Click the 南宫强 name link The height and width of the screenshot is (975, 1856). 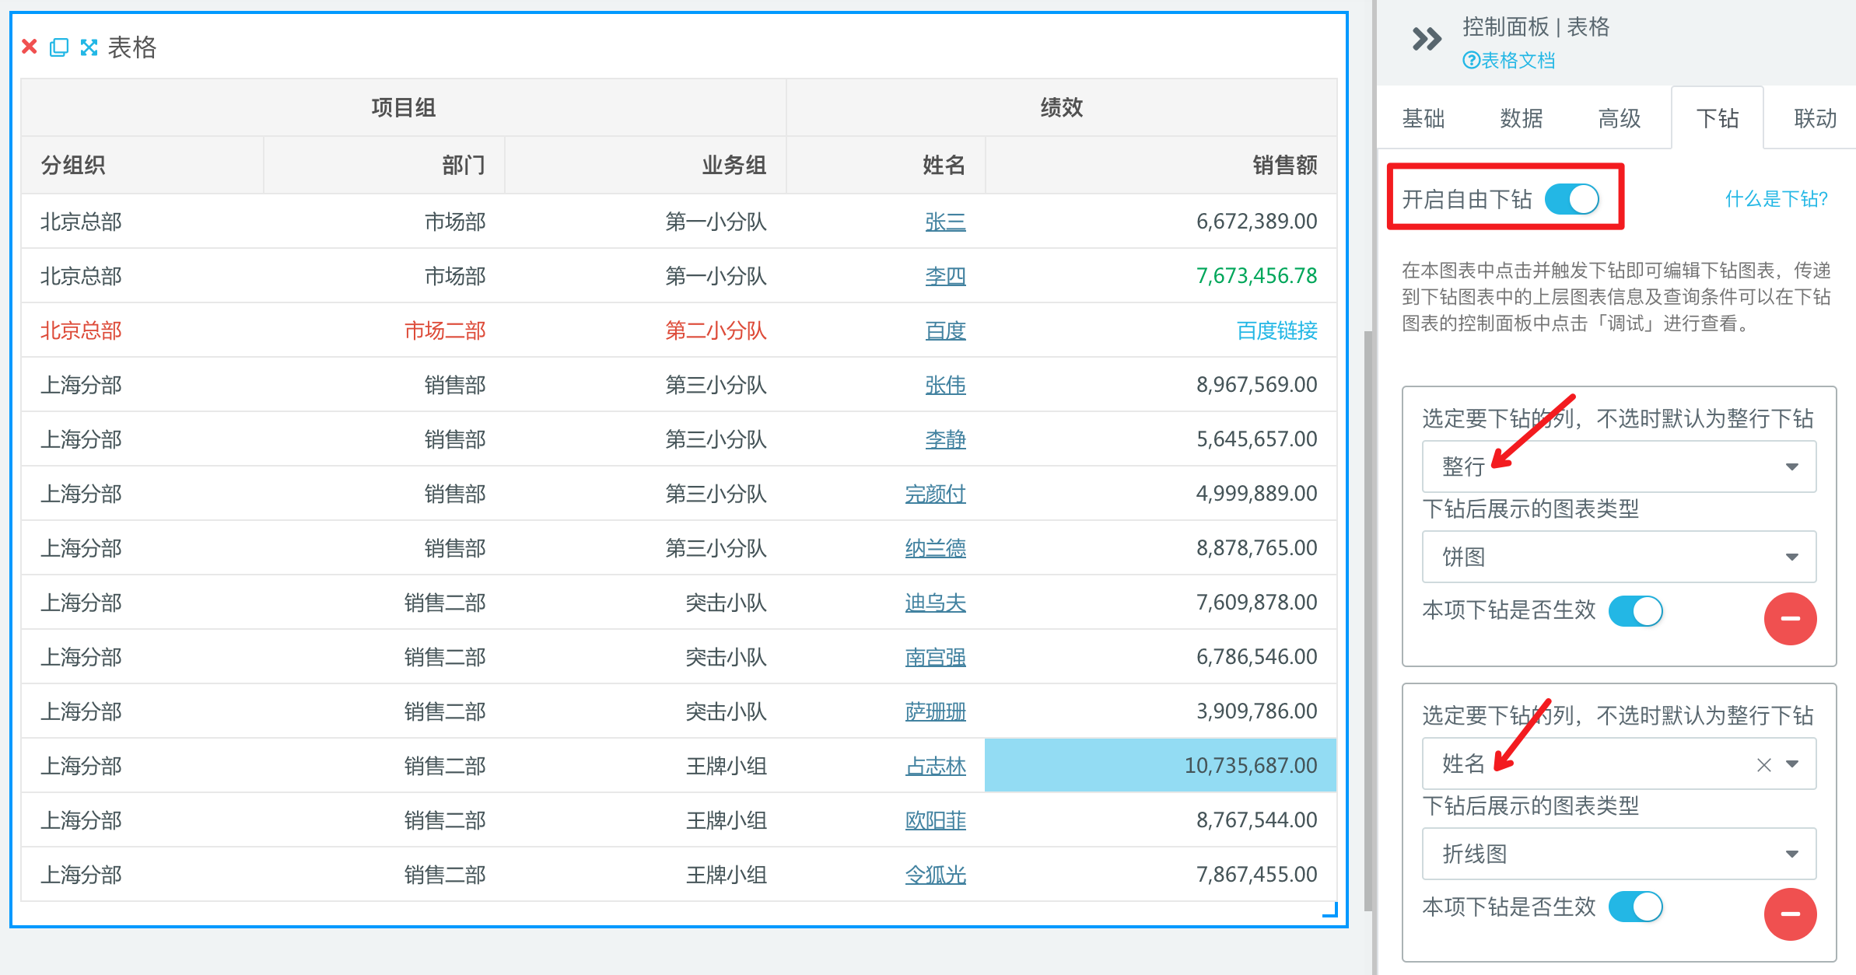tap(935, 657)
